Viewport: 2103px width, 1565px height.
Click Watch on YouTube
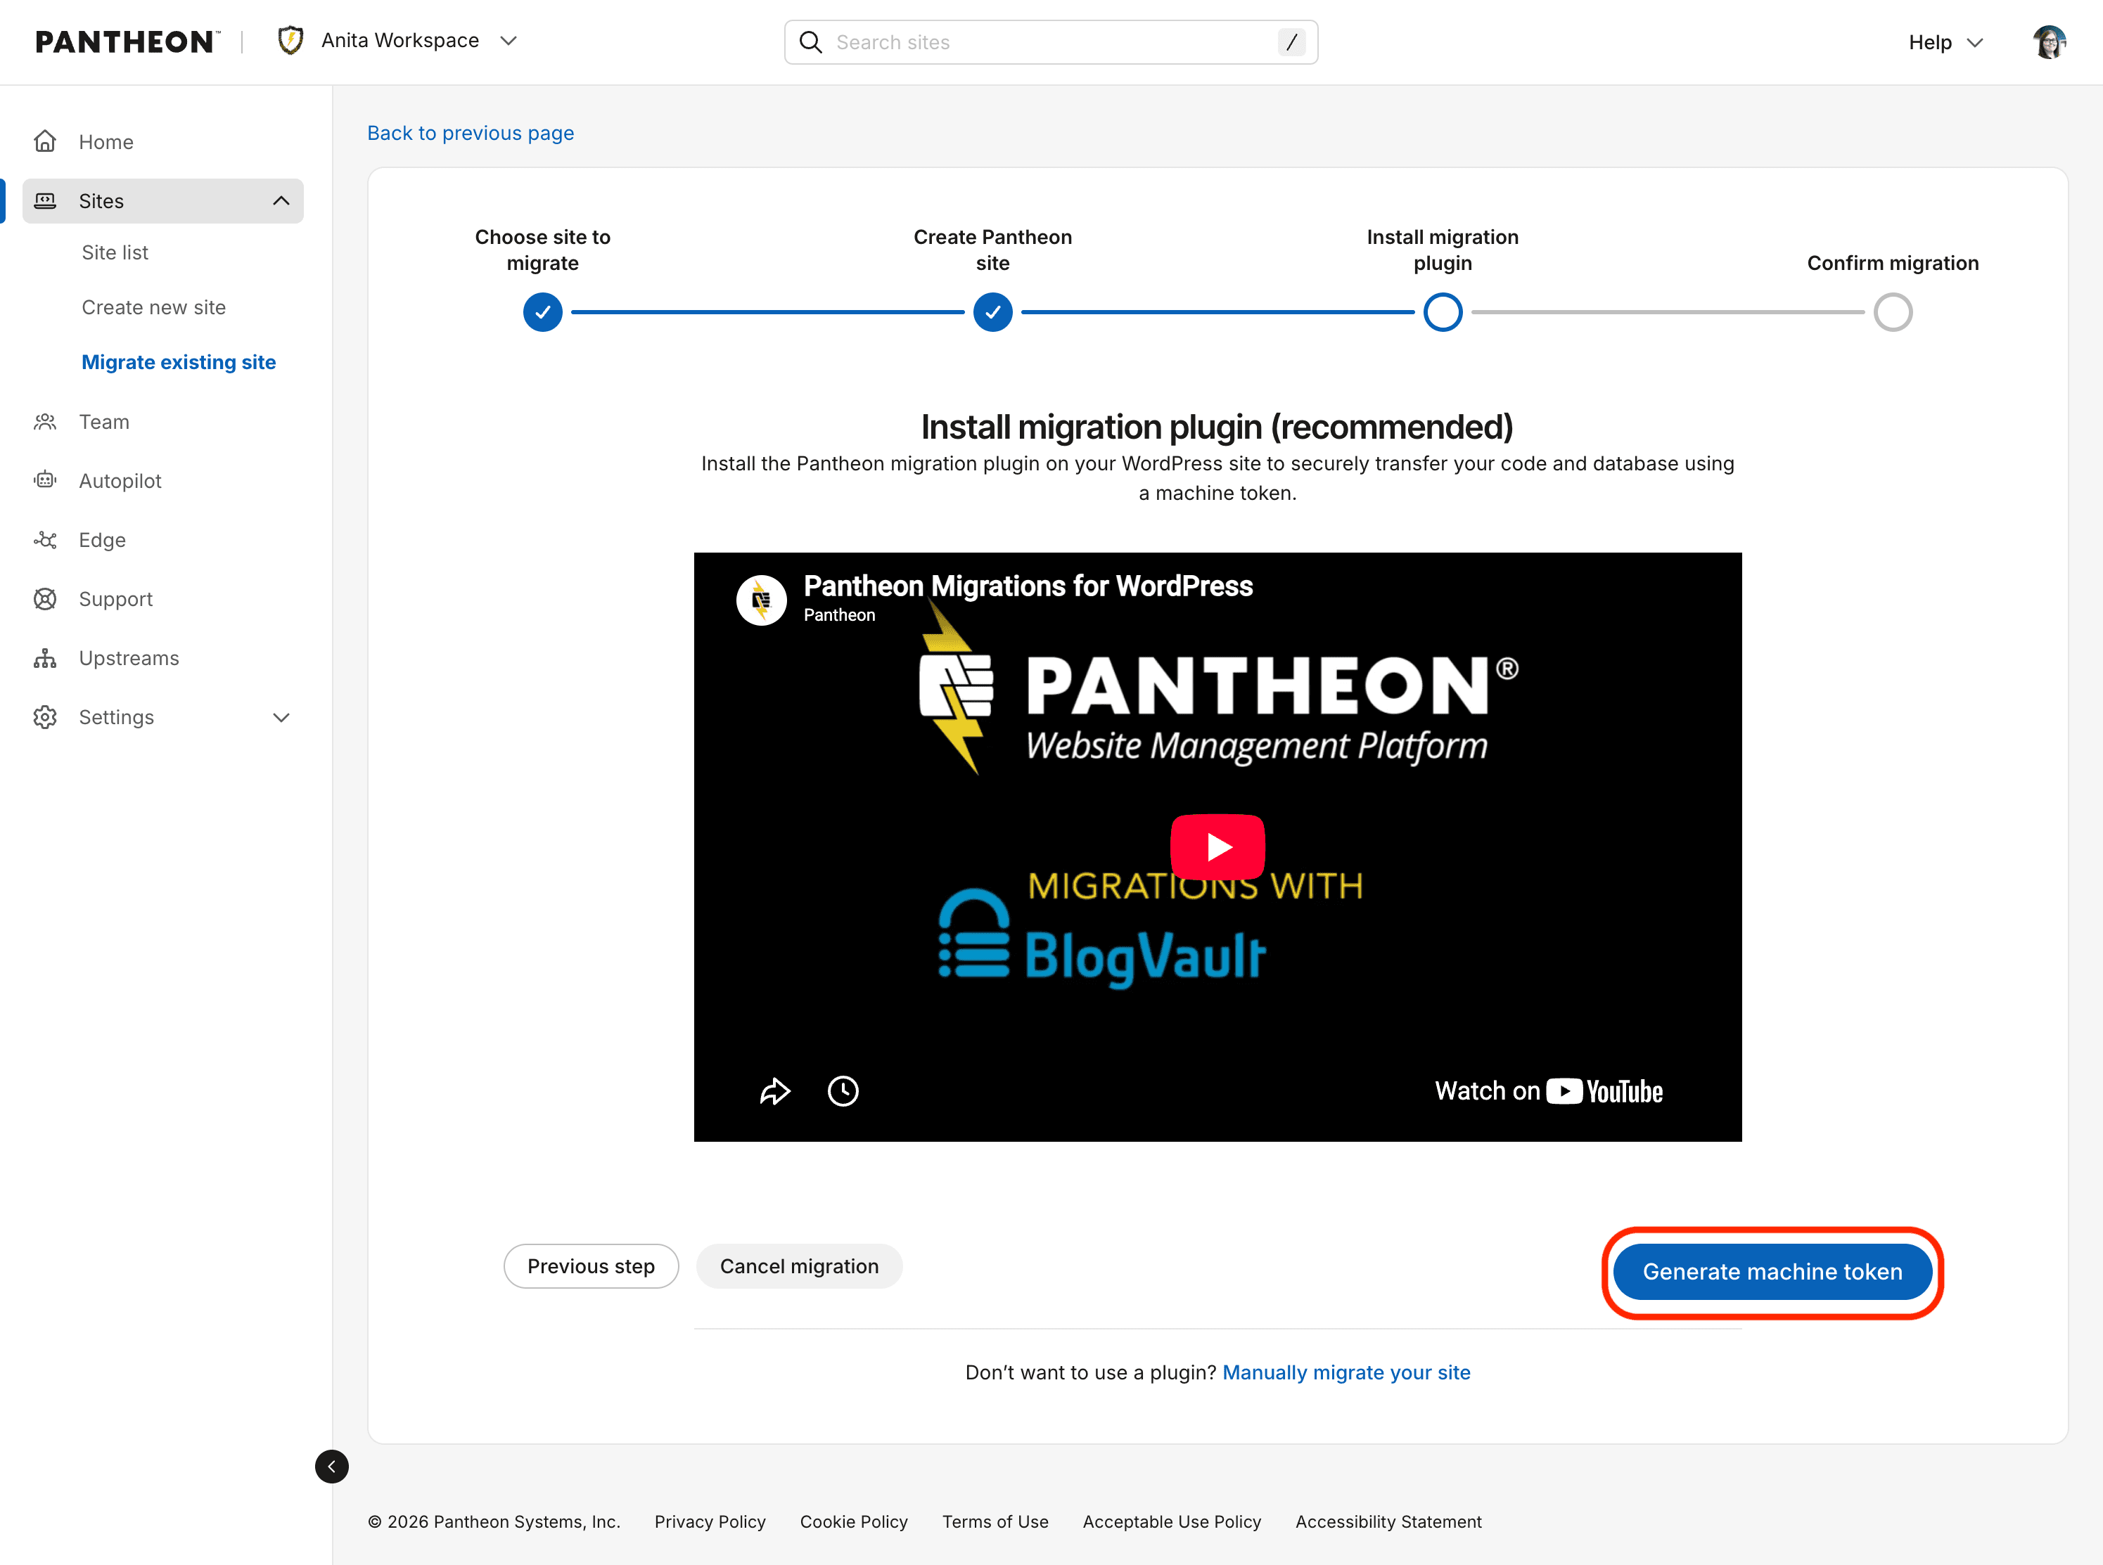point(1549,1091)
